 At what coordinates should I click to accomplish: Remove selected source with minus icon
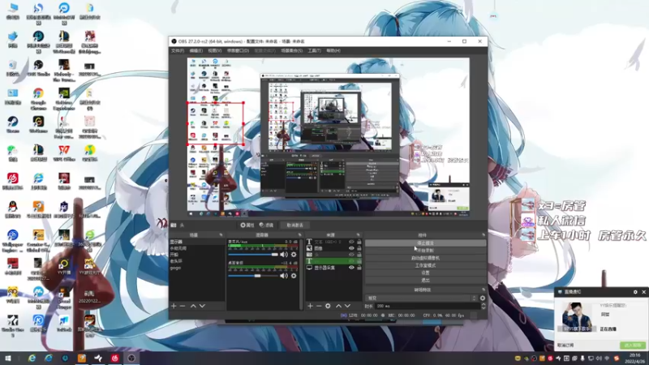(x=319, y=306)
